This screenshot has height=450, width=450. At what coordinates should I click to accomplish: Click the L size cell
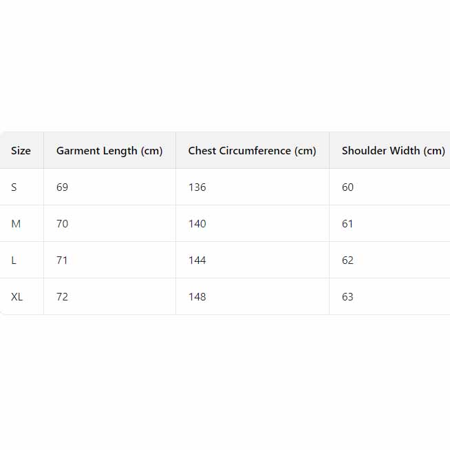[x=14, y=260]
